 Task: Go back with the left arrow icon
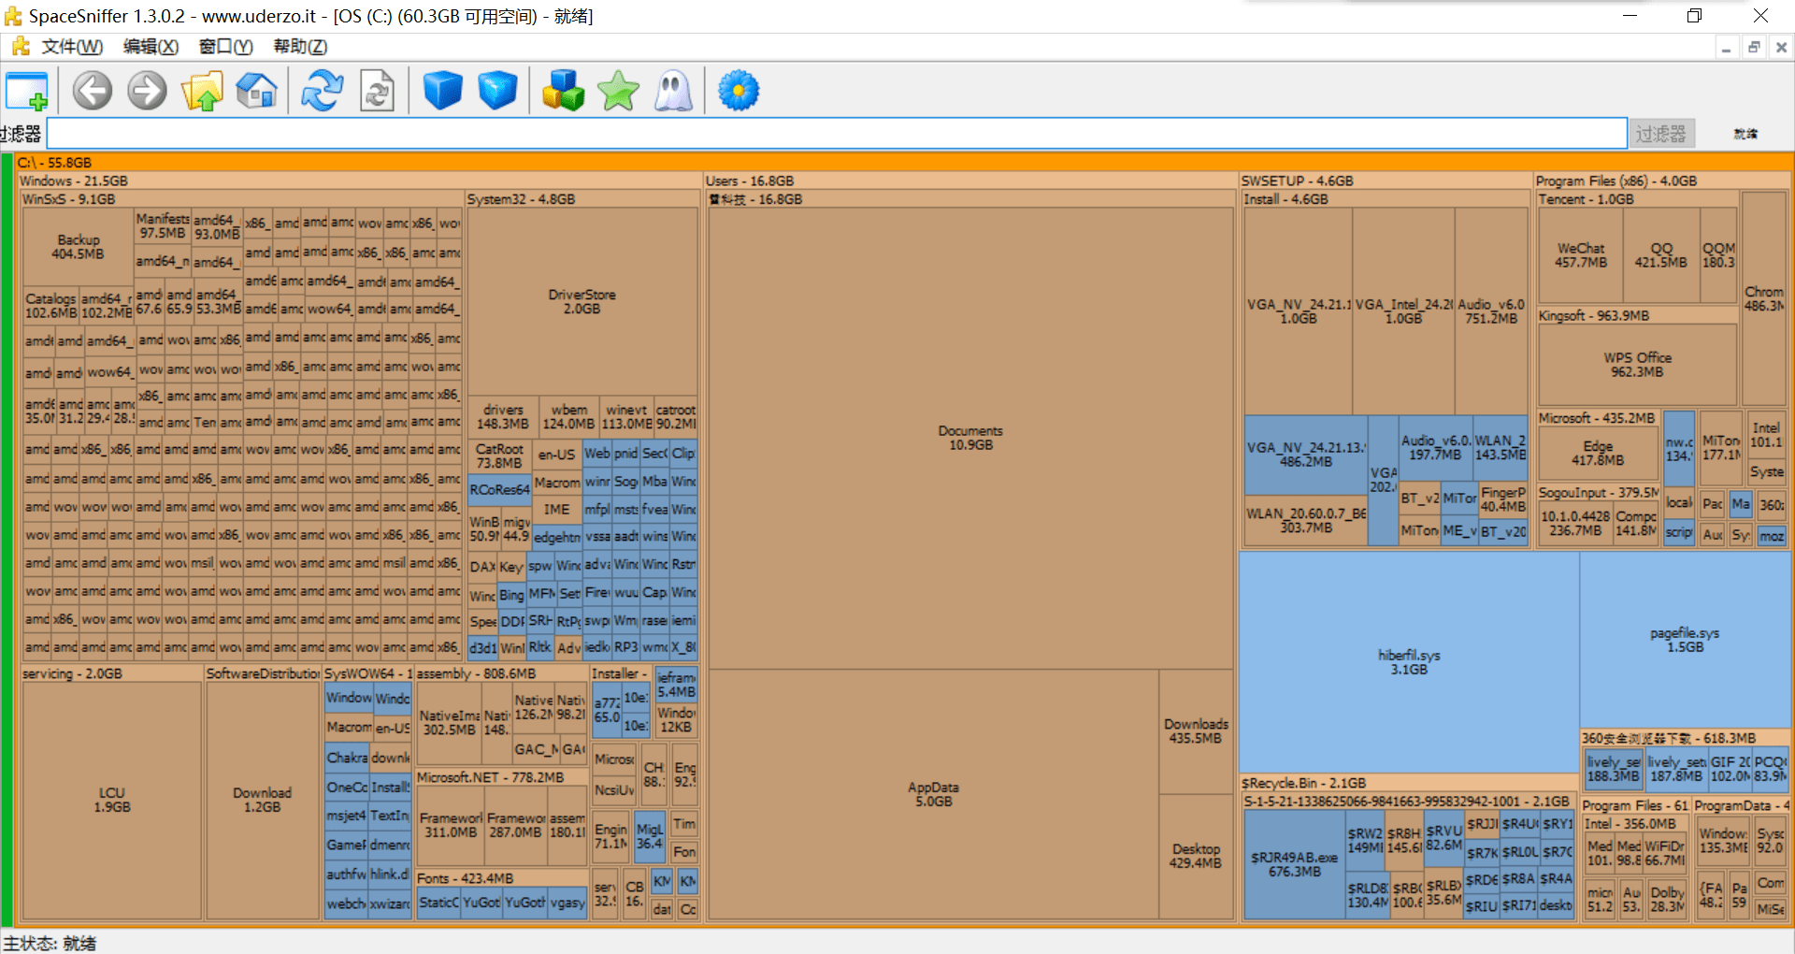click(x=93, y=92)
